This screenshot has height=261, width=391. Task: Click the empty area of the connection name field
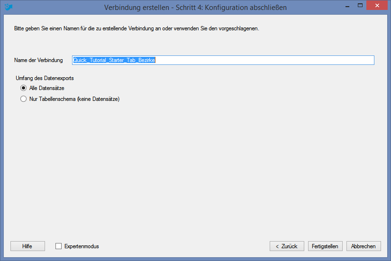[x=264, y=60]
